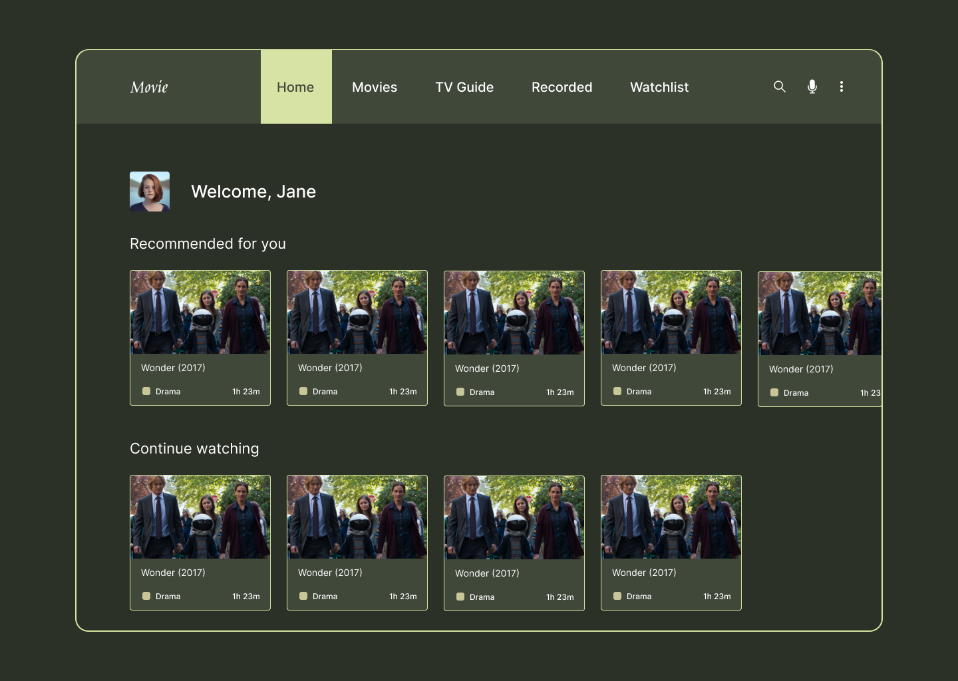Open the TV Guide tab

point(464,87)
